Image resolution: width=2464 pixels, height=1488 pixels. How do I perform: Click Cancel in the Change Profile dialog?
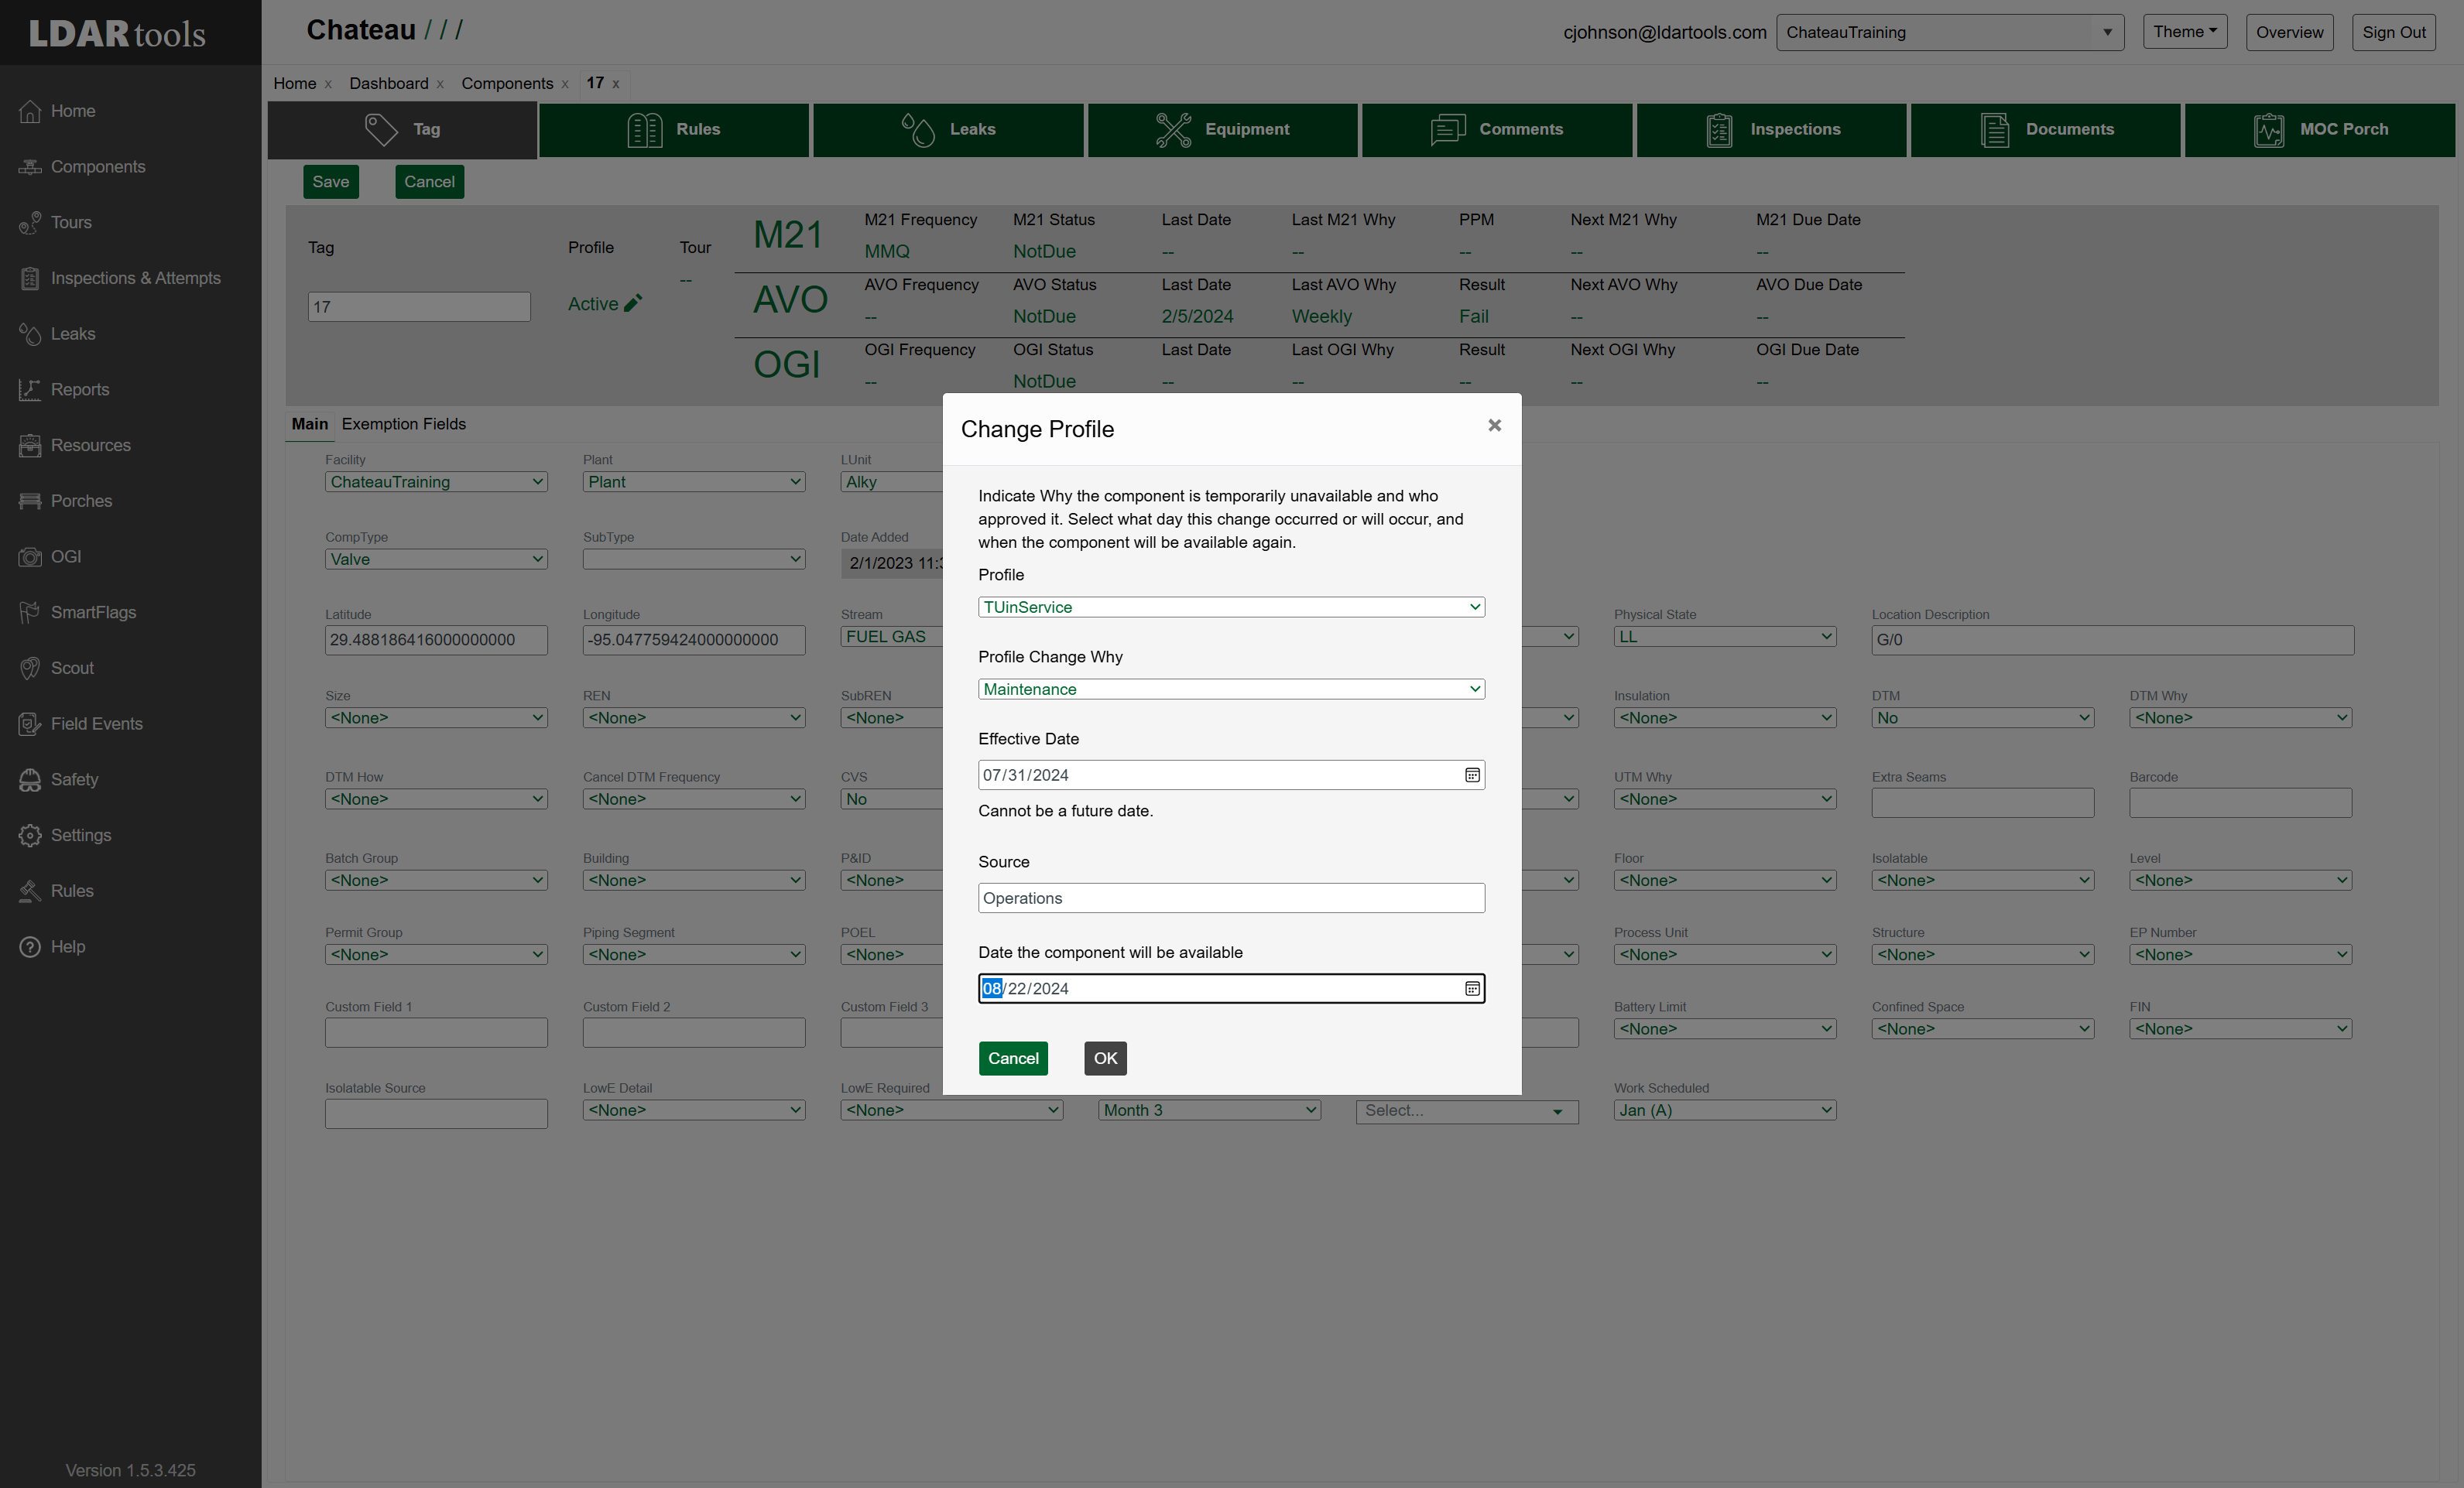point(1013,1059)
